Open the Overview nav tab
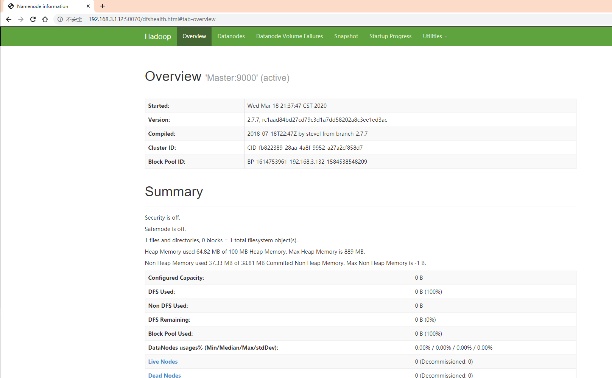The height and width of the screenshot is (378, 612). (194, 36)
